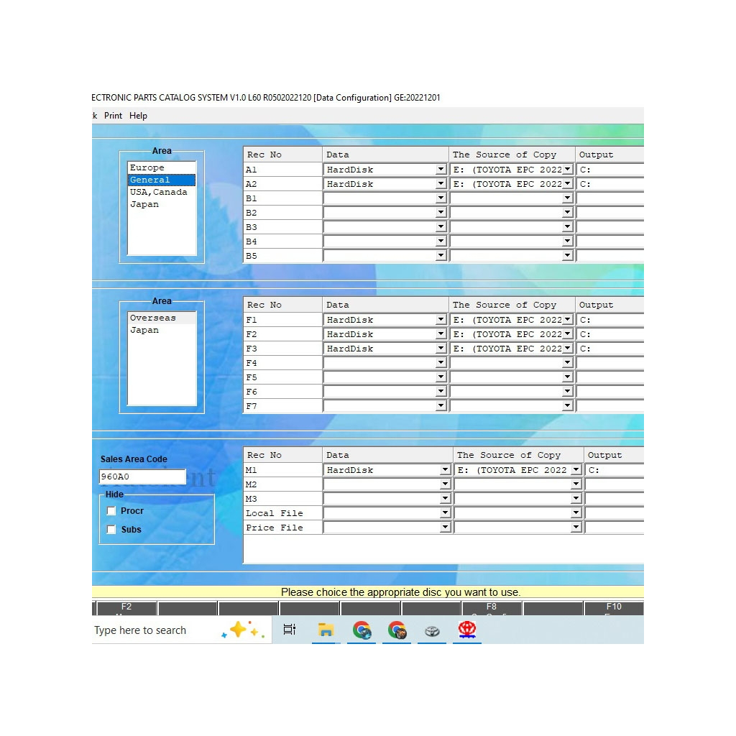
Task: Click the F10 function key button
Action: [x=614, y=608]
